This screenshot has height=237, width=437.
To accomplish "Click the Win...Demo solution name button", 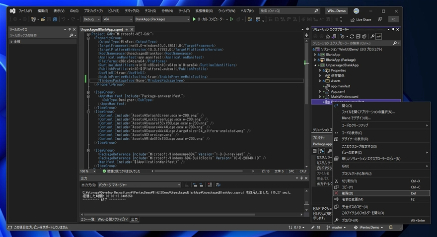I will click(336, 11).
